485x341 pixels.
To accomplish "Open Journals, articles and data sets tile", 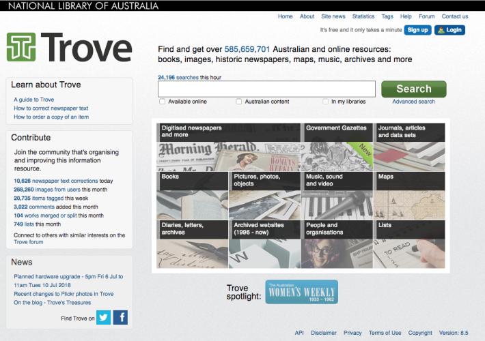I will [x=409, y=147].
